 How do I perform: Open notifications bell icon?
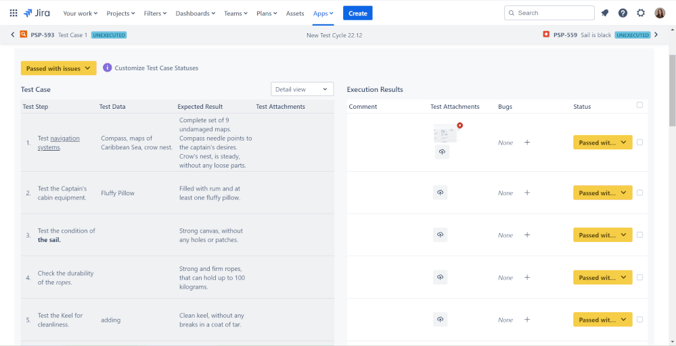[604, 13]
